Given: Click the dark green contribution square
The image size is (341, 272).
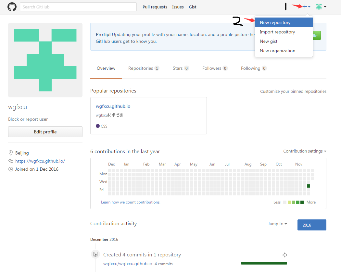Looking at the screenshot, I should [x=309, y=186].
